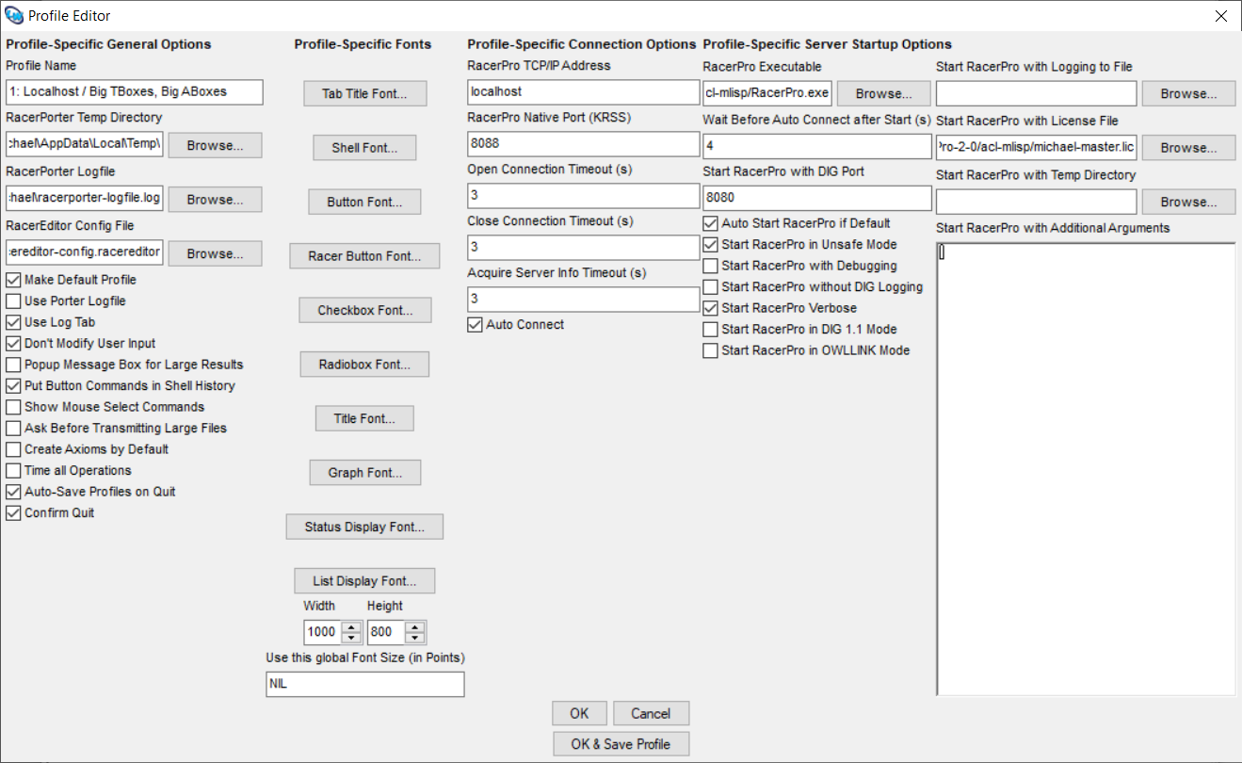1242x763 pixels.
Task: Enable Show Mouse Select Commands
Action: tap(13, 407)
